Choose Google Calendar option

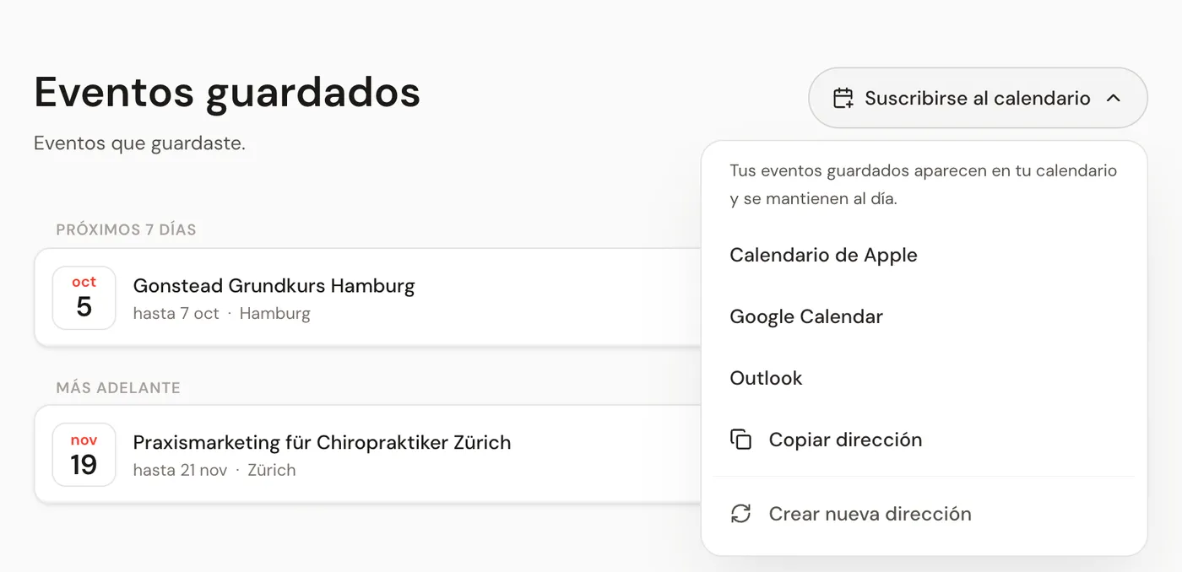924,316
